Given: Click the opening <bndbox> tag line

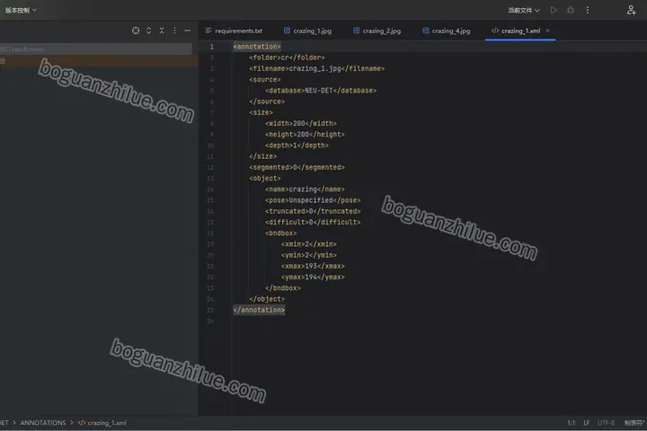Looking at the screenshot, I should (x=280, y=233).
